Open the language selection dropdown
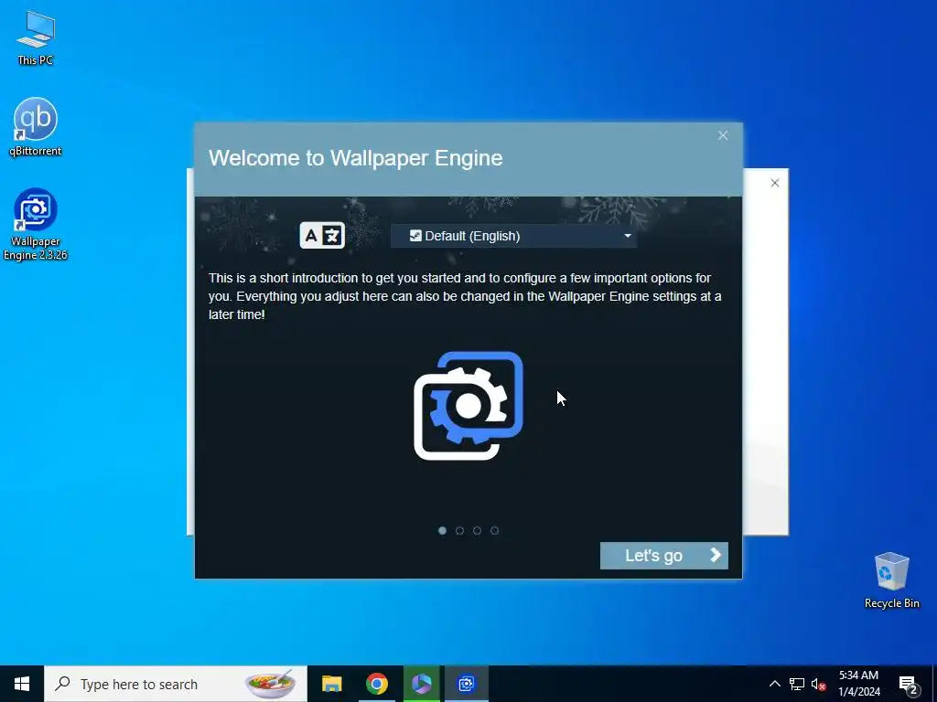This screenshot has width=937, height=702. (x=514, y=236)
